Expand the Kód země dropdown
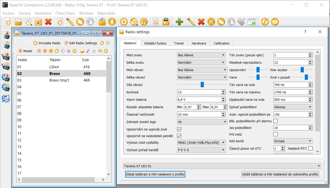Viewport: 330px width, 188px height. tap(293, 141)
